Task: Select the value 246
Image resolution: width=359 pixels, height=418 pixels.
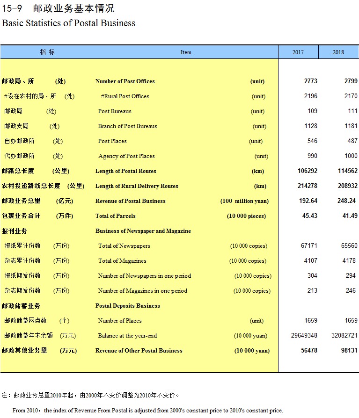Action: [351, 290]
